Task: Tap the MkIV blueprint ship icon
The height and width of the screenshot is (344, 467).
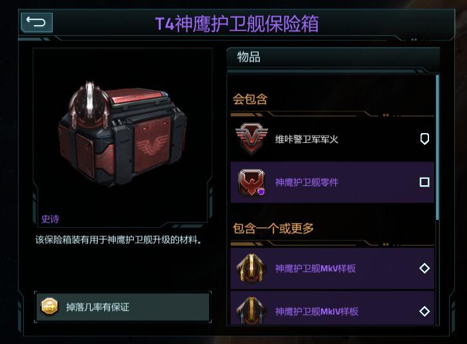Action: (x=252, y=311)
